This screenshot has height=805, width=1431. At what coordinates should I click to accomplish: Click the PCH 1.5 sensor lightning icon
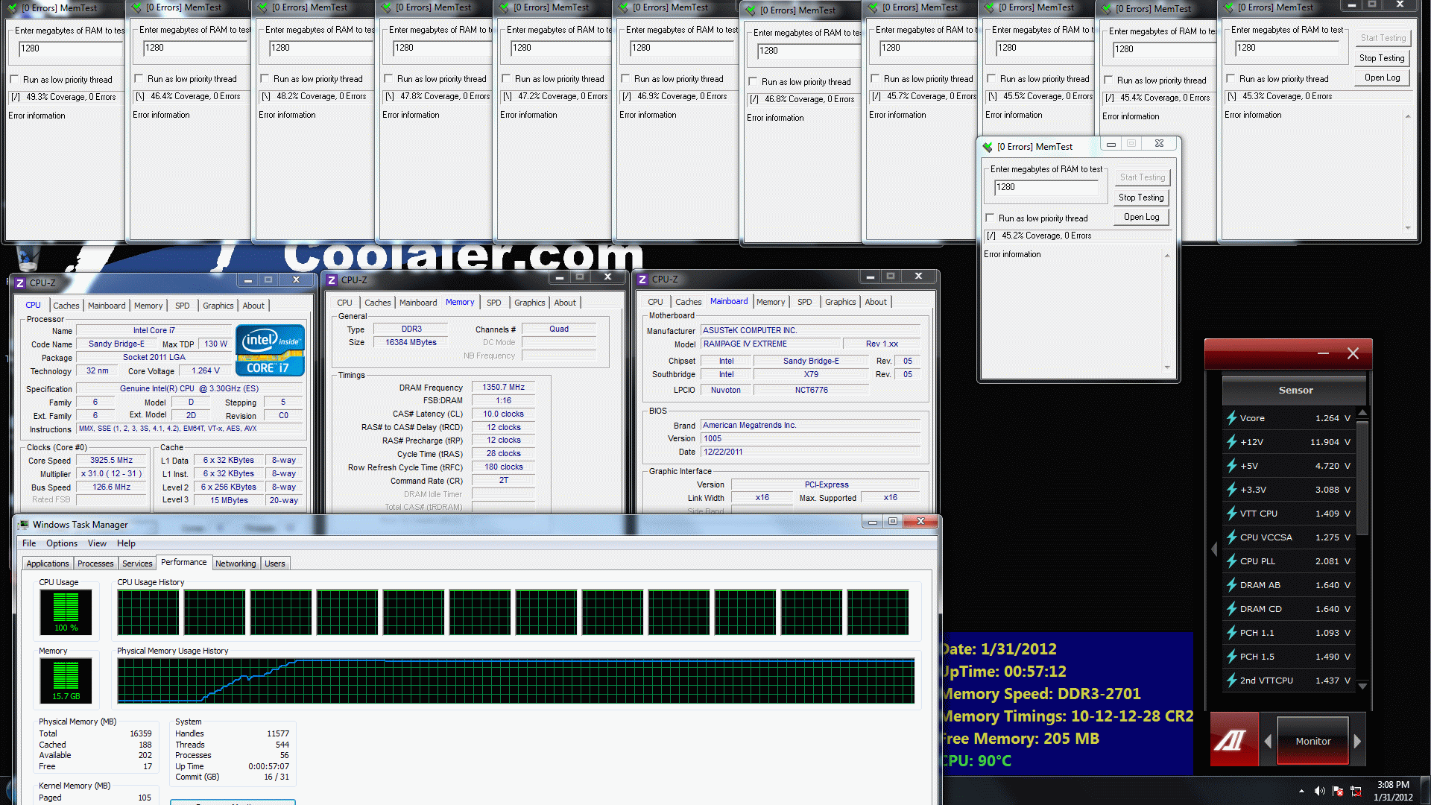click(1231, 657)
